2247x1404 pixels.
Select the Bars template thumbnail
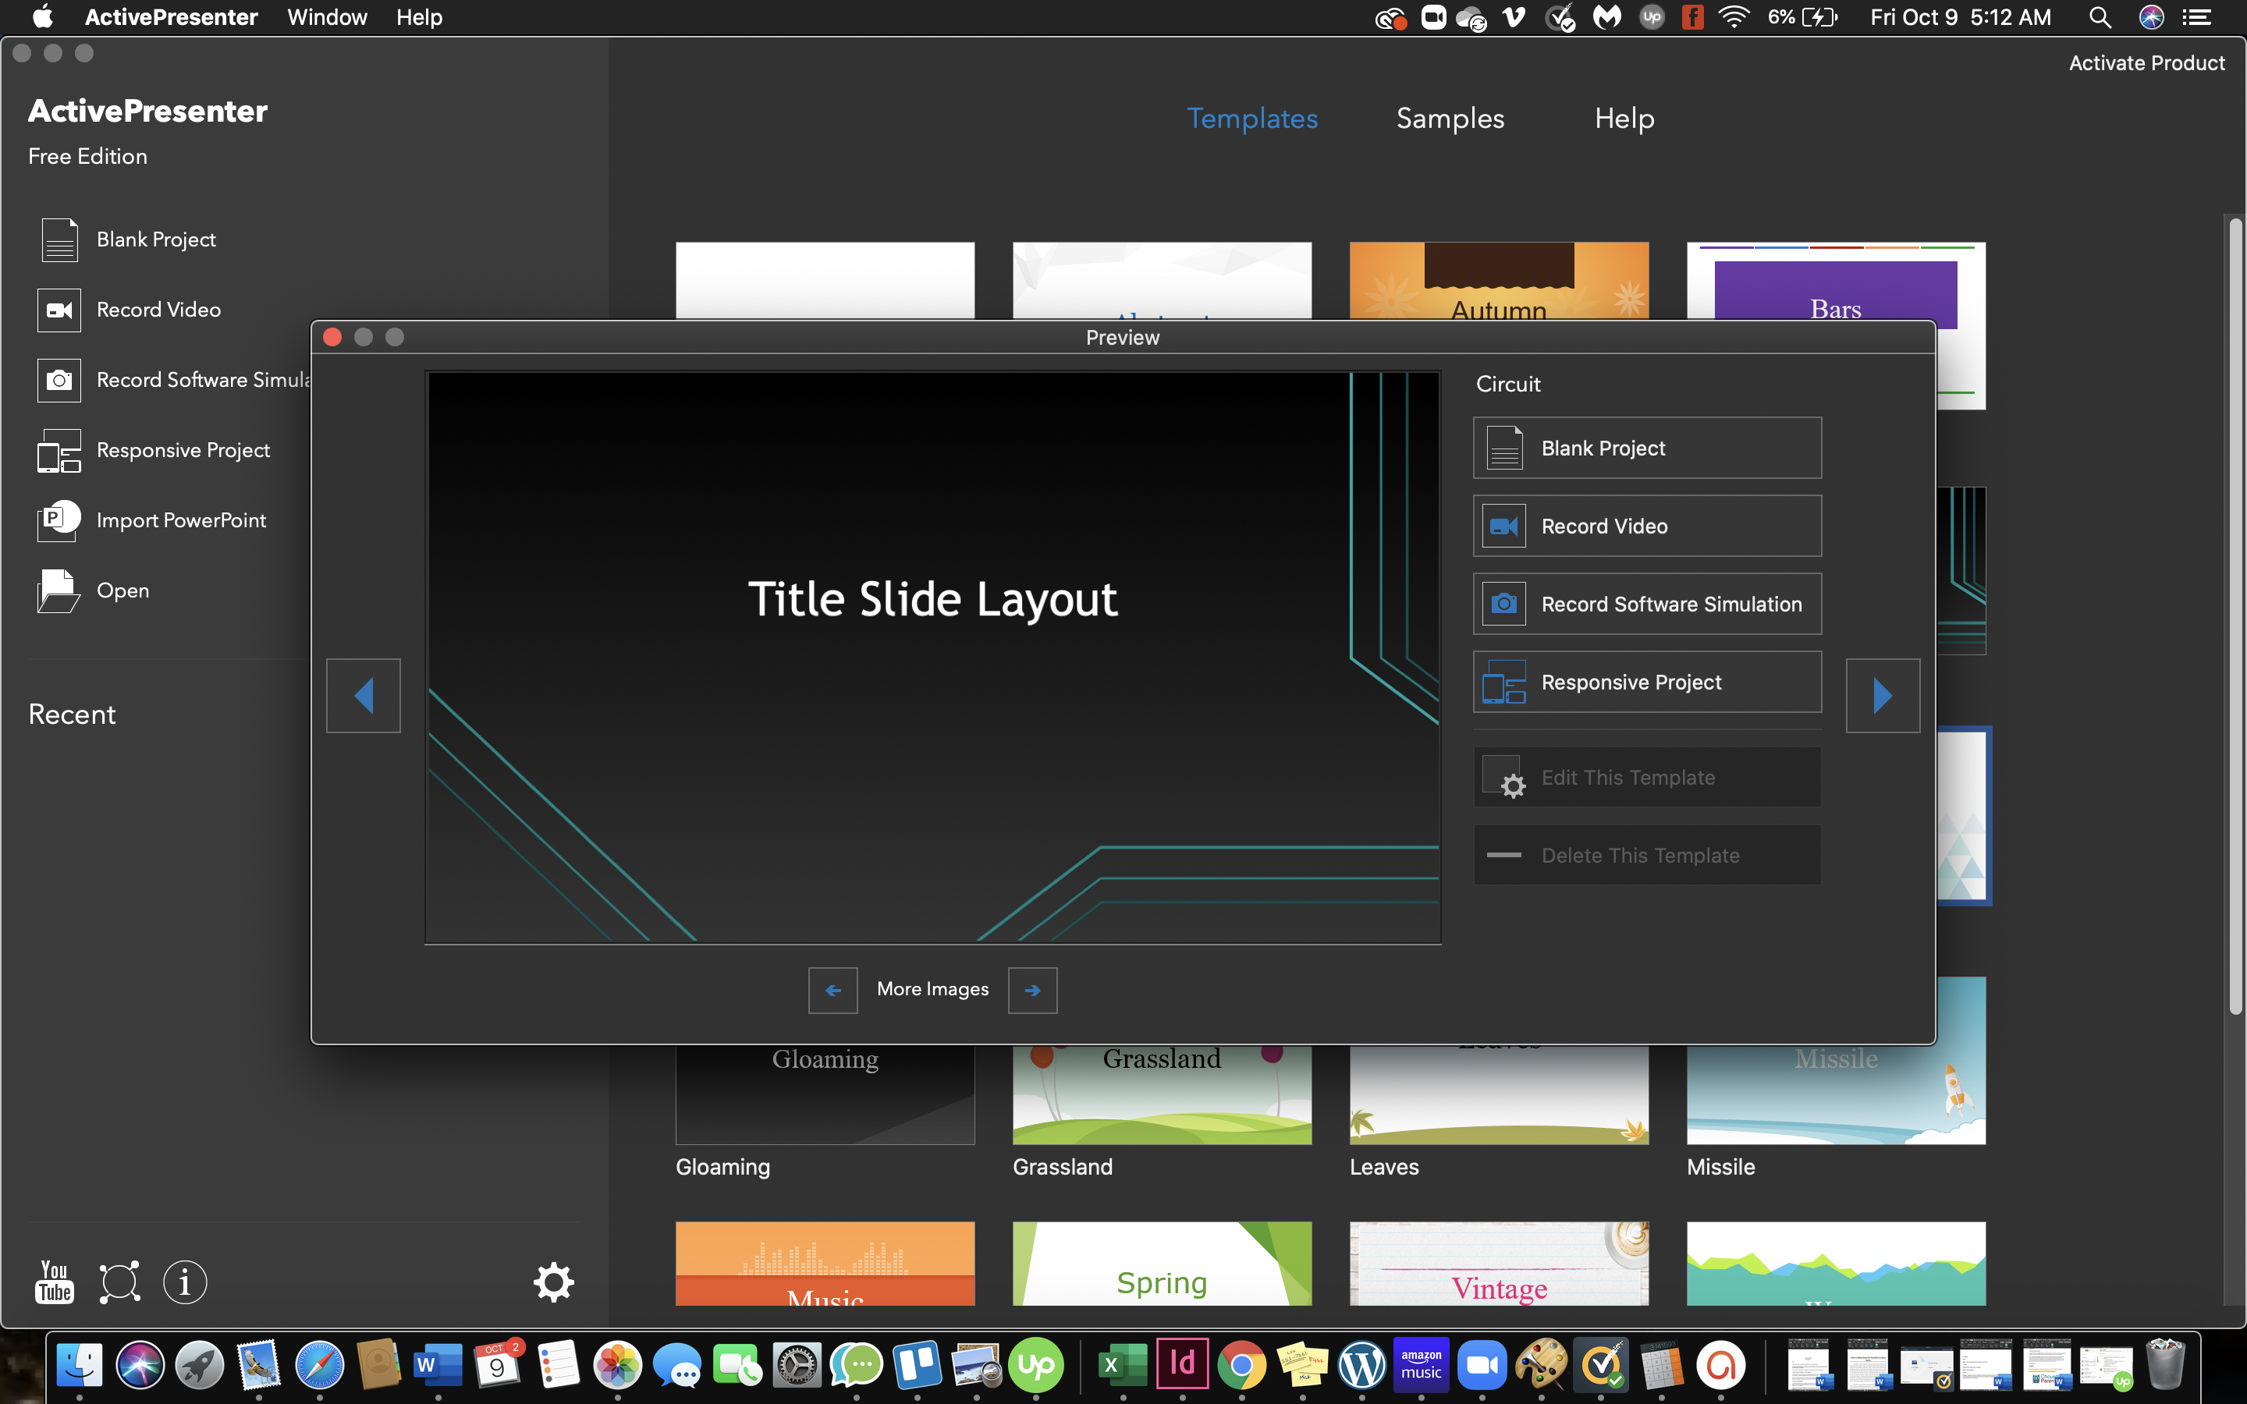(1836, 281)
